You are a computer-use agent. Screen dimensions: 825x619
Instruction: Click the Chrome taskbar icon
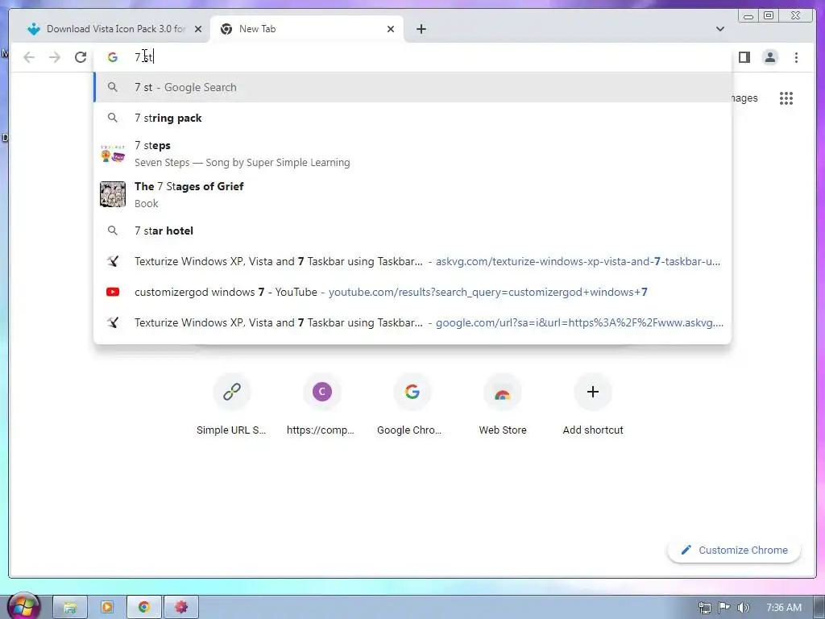tap(143, 608)
